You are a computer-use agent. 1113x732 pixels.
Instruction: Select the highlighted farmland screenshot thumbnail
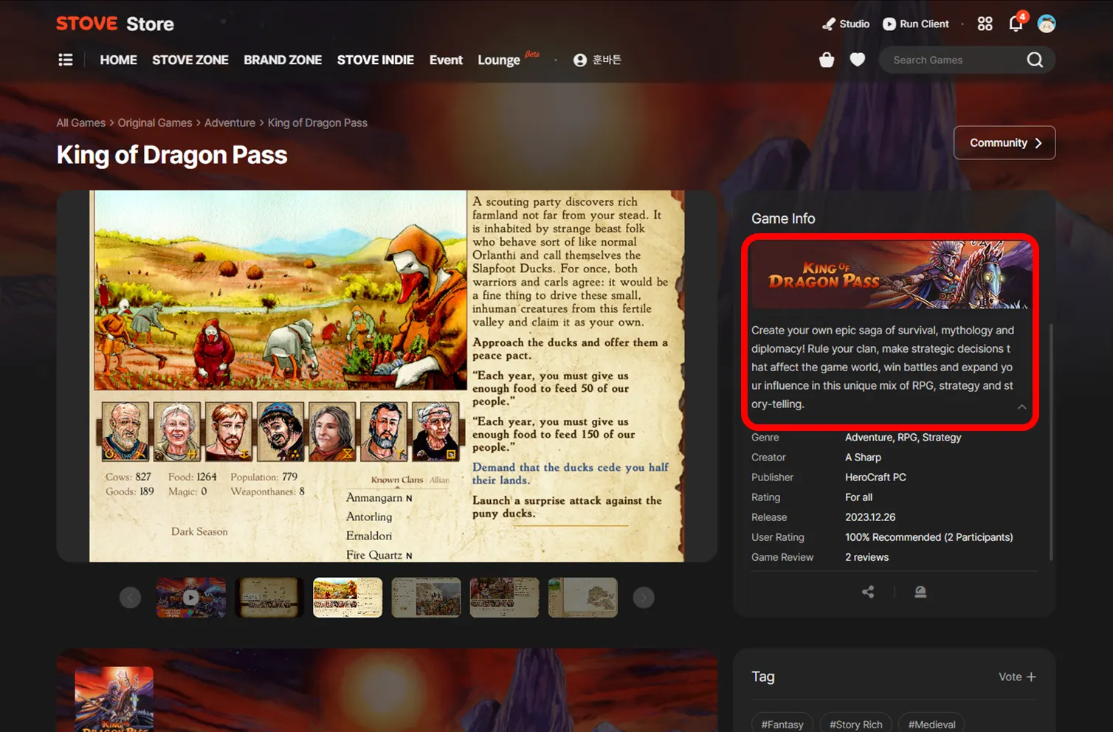click(x=348, y=598)
